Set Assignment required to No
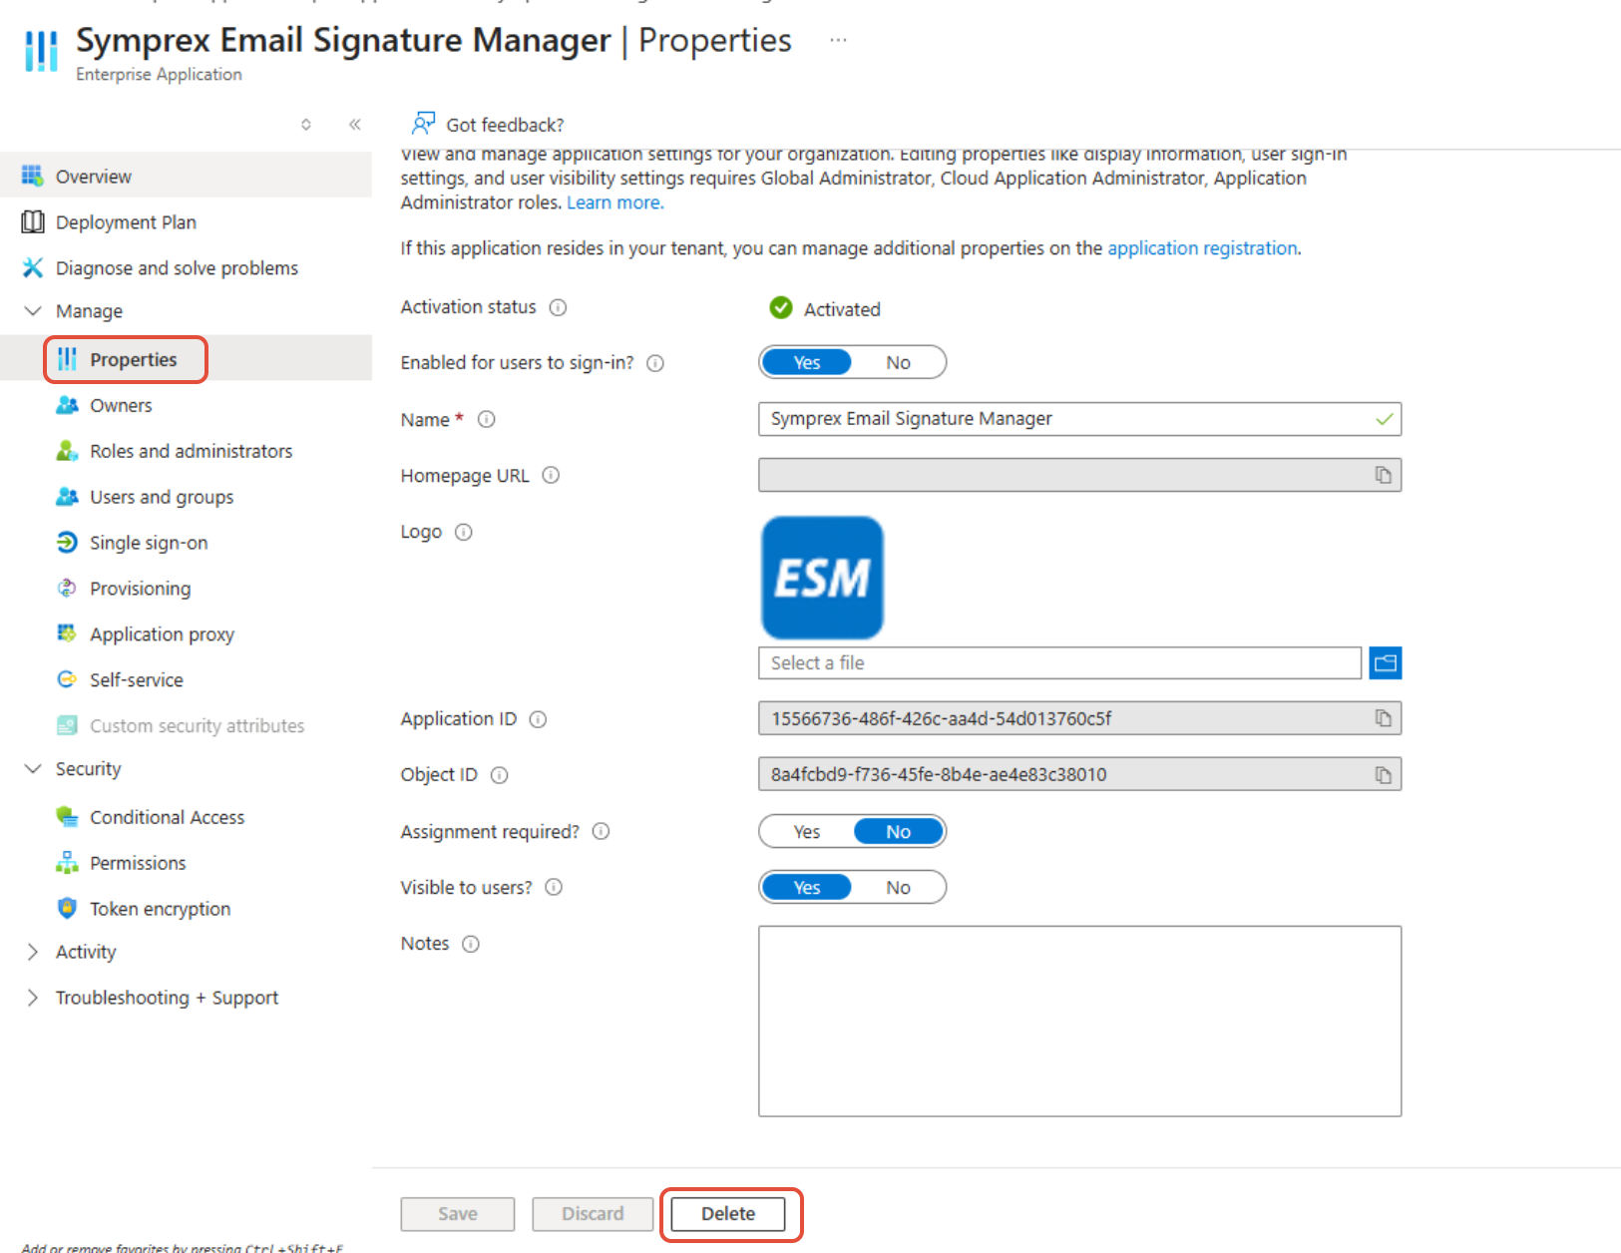The image size is (1621, 1253). (898, 831)
